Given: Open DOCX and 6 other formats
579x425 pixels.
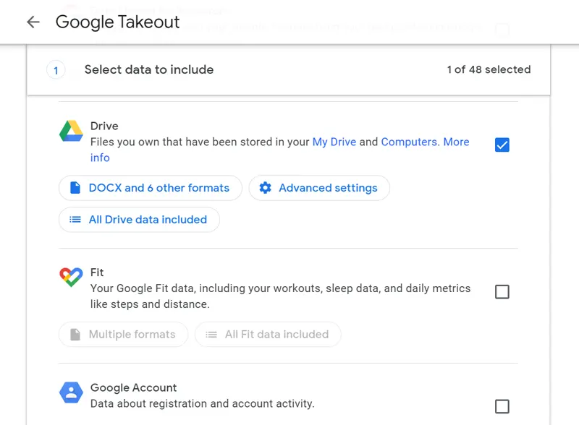Looking at the screenshot, I should point(151,188).
